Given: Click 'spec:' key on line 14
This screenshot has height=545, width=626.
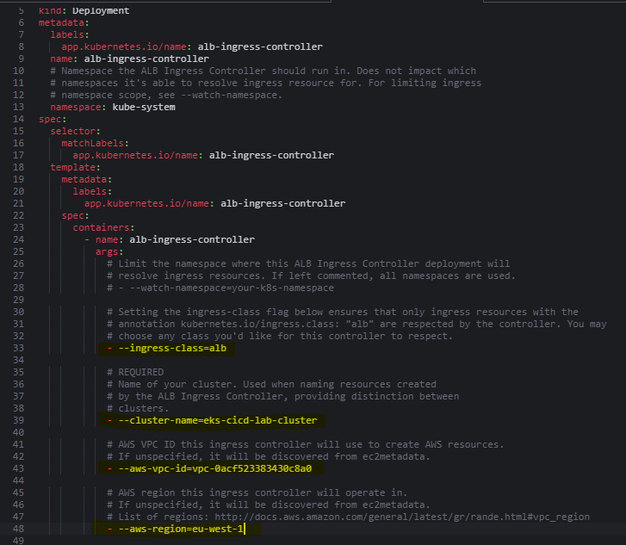Looking at the screenshot, I should coord(53,119).
